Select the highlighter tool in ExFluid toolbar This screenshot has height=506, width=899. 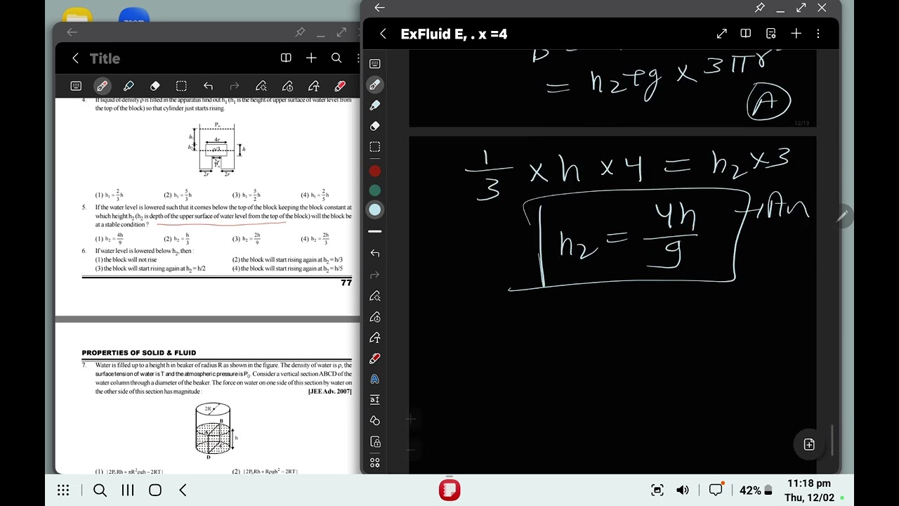point(375,105)
